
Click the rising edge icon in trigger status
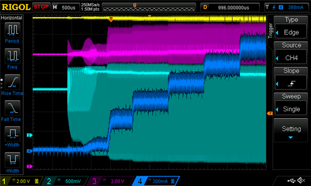(274, 8)
